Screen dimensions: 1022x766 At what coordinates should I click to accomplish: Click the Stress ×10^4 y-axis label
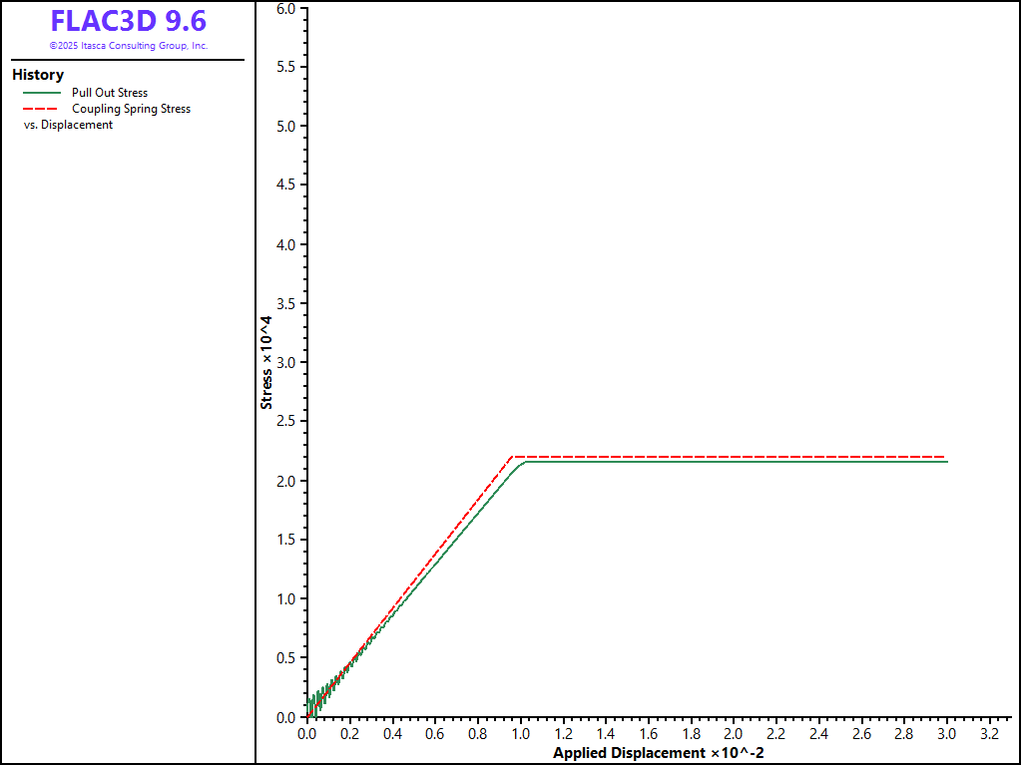coord(266,363)
